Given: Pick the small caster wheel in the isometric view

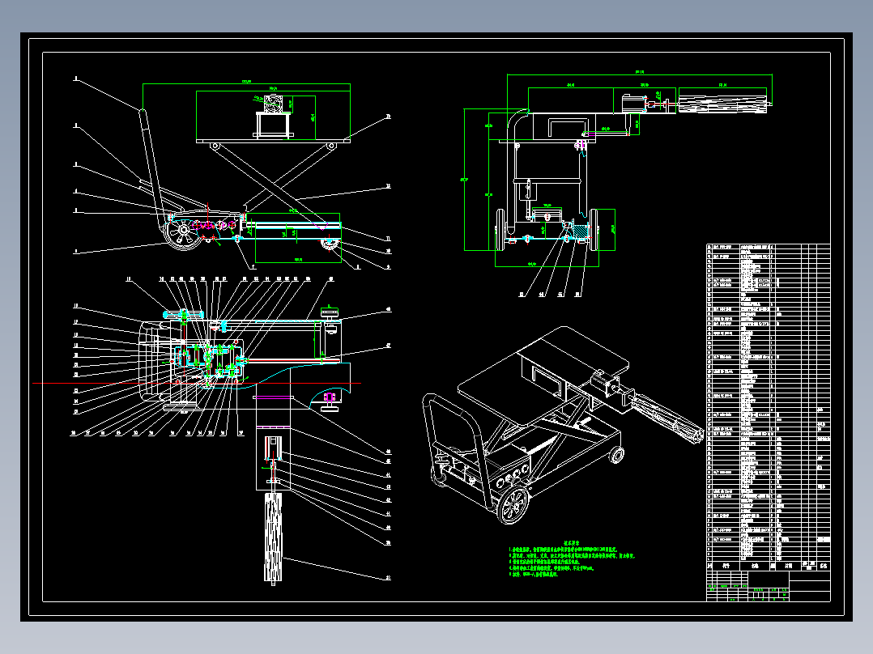Looking at the screenshot, I should 615,454.
